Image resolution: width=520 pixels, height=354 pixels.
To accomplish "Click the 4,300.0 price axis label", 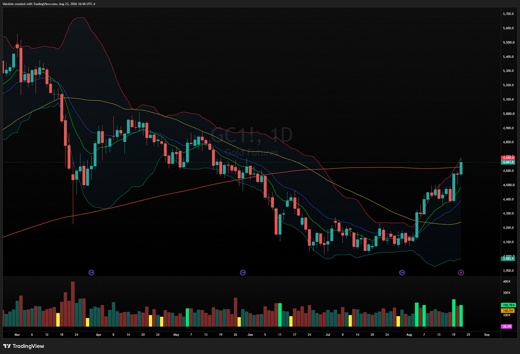I will pyautogui.click(x=508, y=214).
